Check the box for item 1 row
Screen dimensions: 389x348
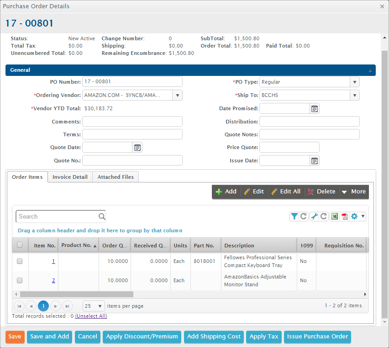click(x=20, y=261)
